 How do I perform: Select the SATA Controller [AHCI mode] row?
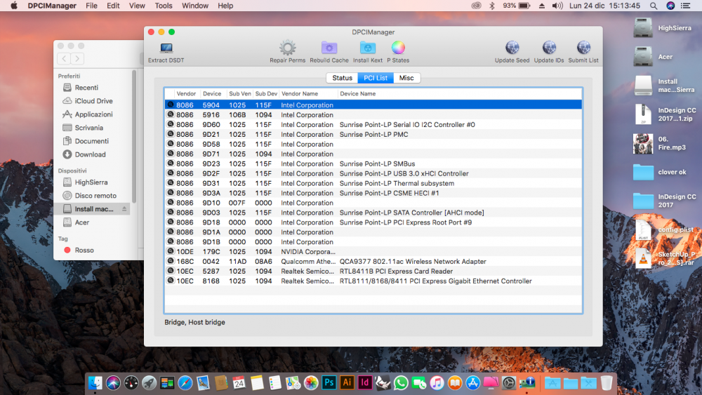(373, 213)
